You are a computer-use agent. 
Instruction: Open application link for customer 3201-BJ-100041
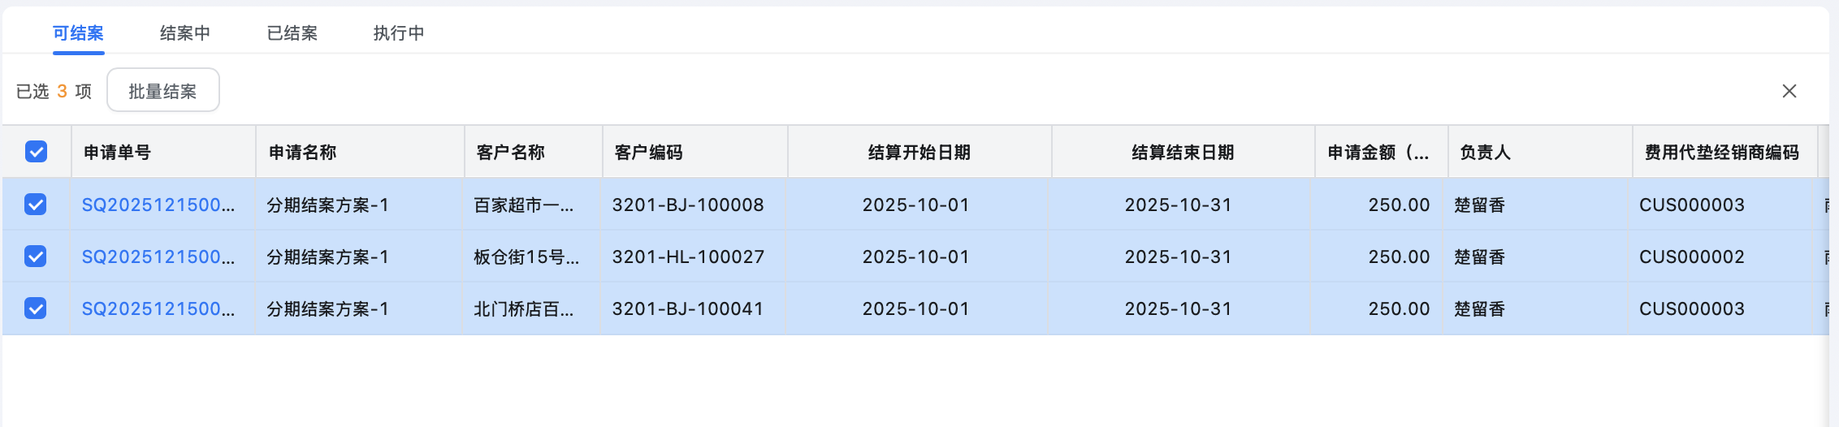(x=158, y=308)
